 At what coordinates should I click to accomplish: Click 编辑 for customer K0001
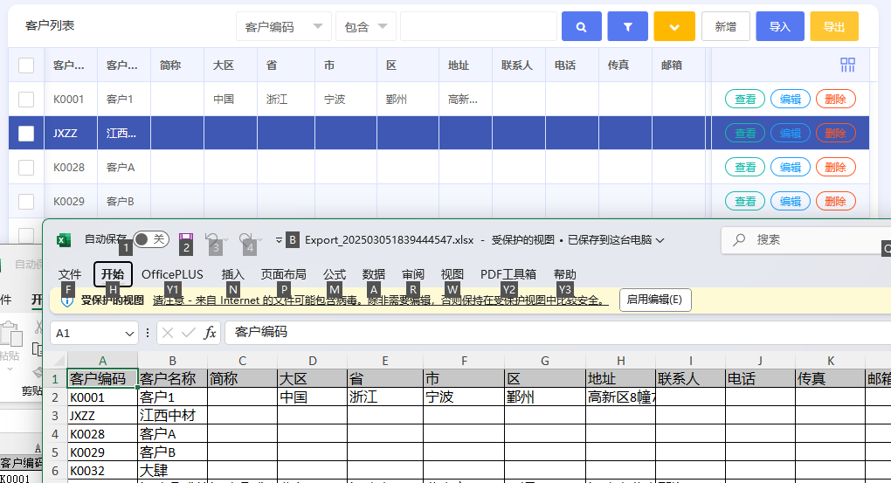coord(791,100)
